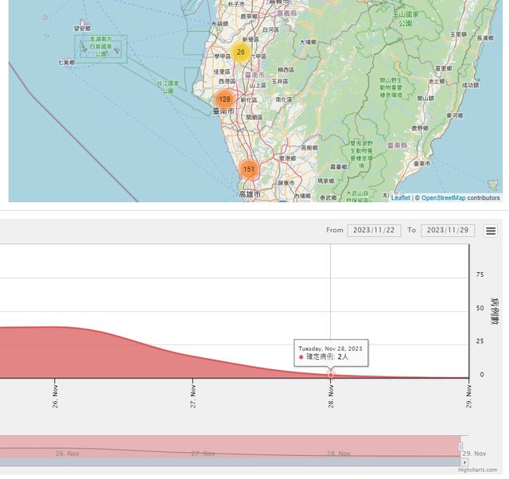509x479 pixels.
Task: Click the 29. Nov x-axis label
Action: [x=469, y=396]
